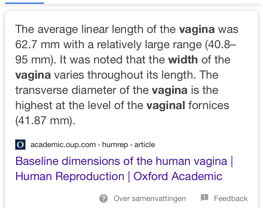Click the question mark help icon

pos(104,198)
